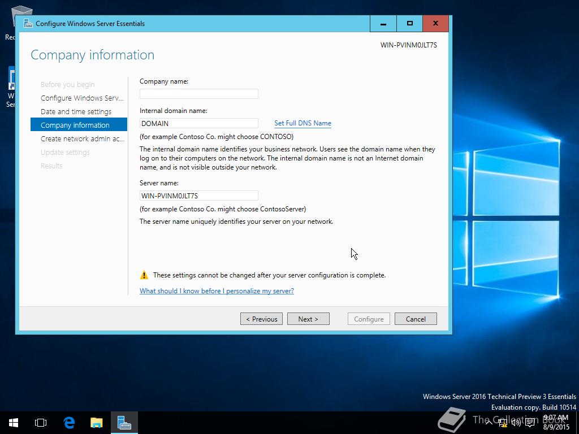Image resolution: width=579 pixels, height=434 pixels.
Task: Click the wizard title bar icon
Action: (x=28, y=24)
